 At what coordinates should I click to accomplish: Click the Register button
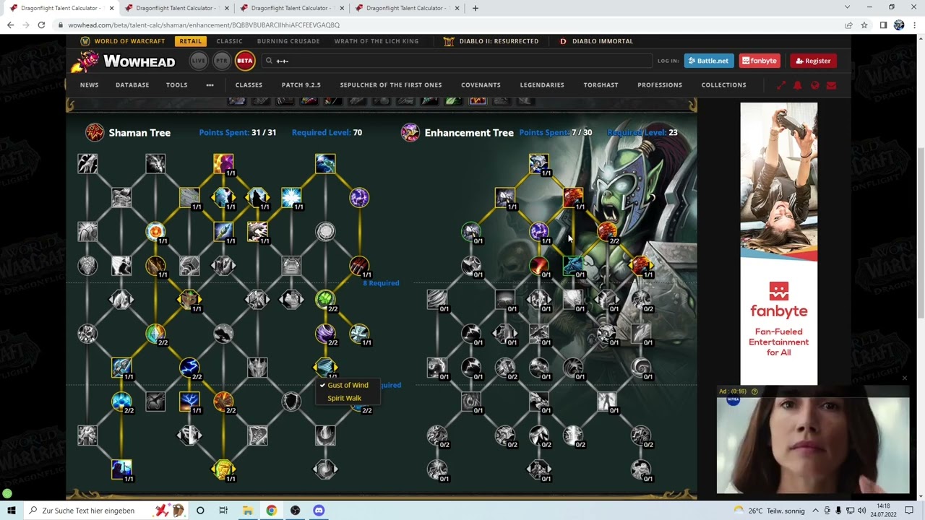click(813, 61)
